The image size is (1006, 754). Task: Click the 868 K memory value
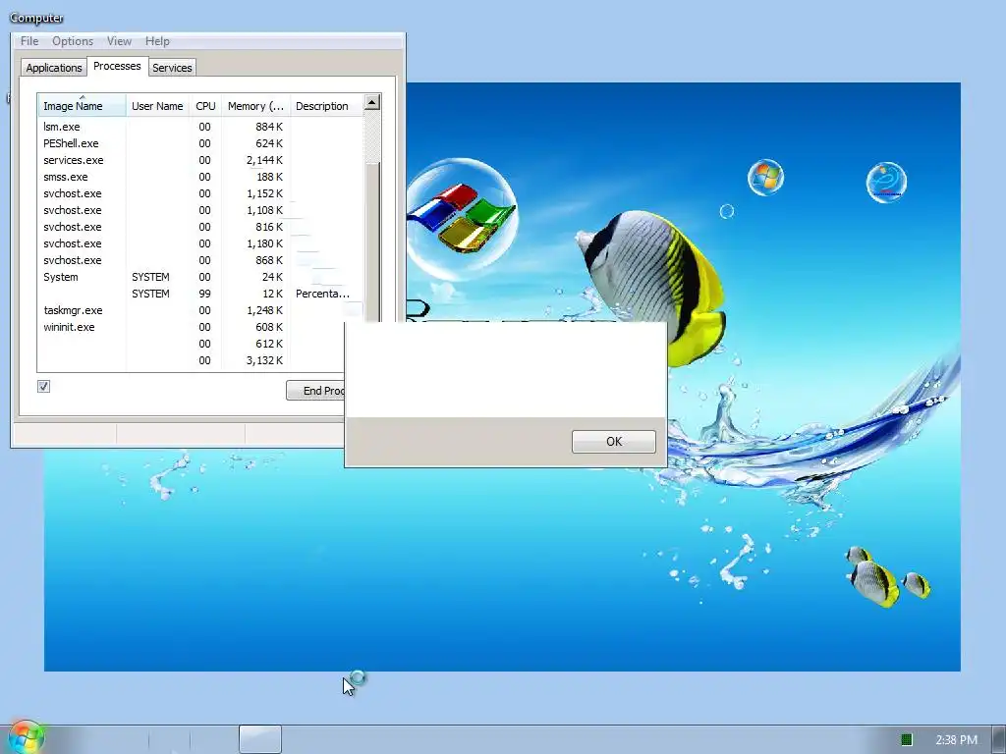(x=269, y=260)
